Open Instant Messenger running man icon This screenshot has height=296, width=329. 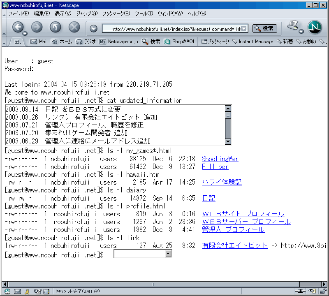click(x=27, y=291)
